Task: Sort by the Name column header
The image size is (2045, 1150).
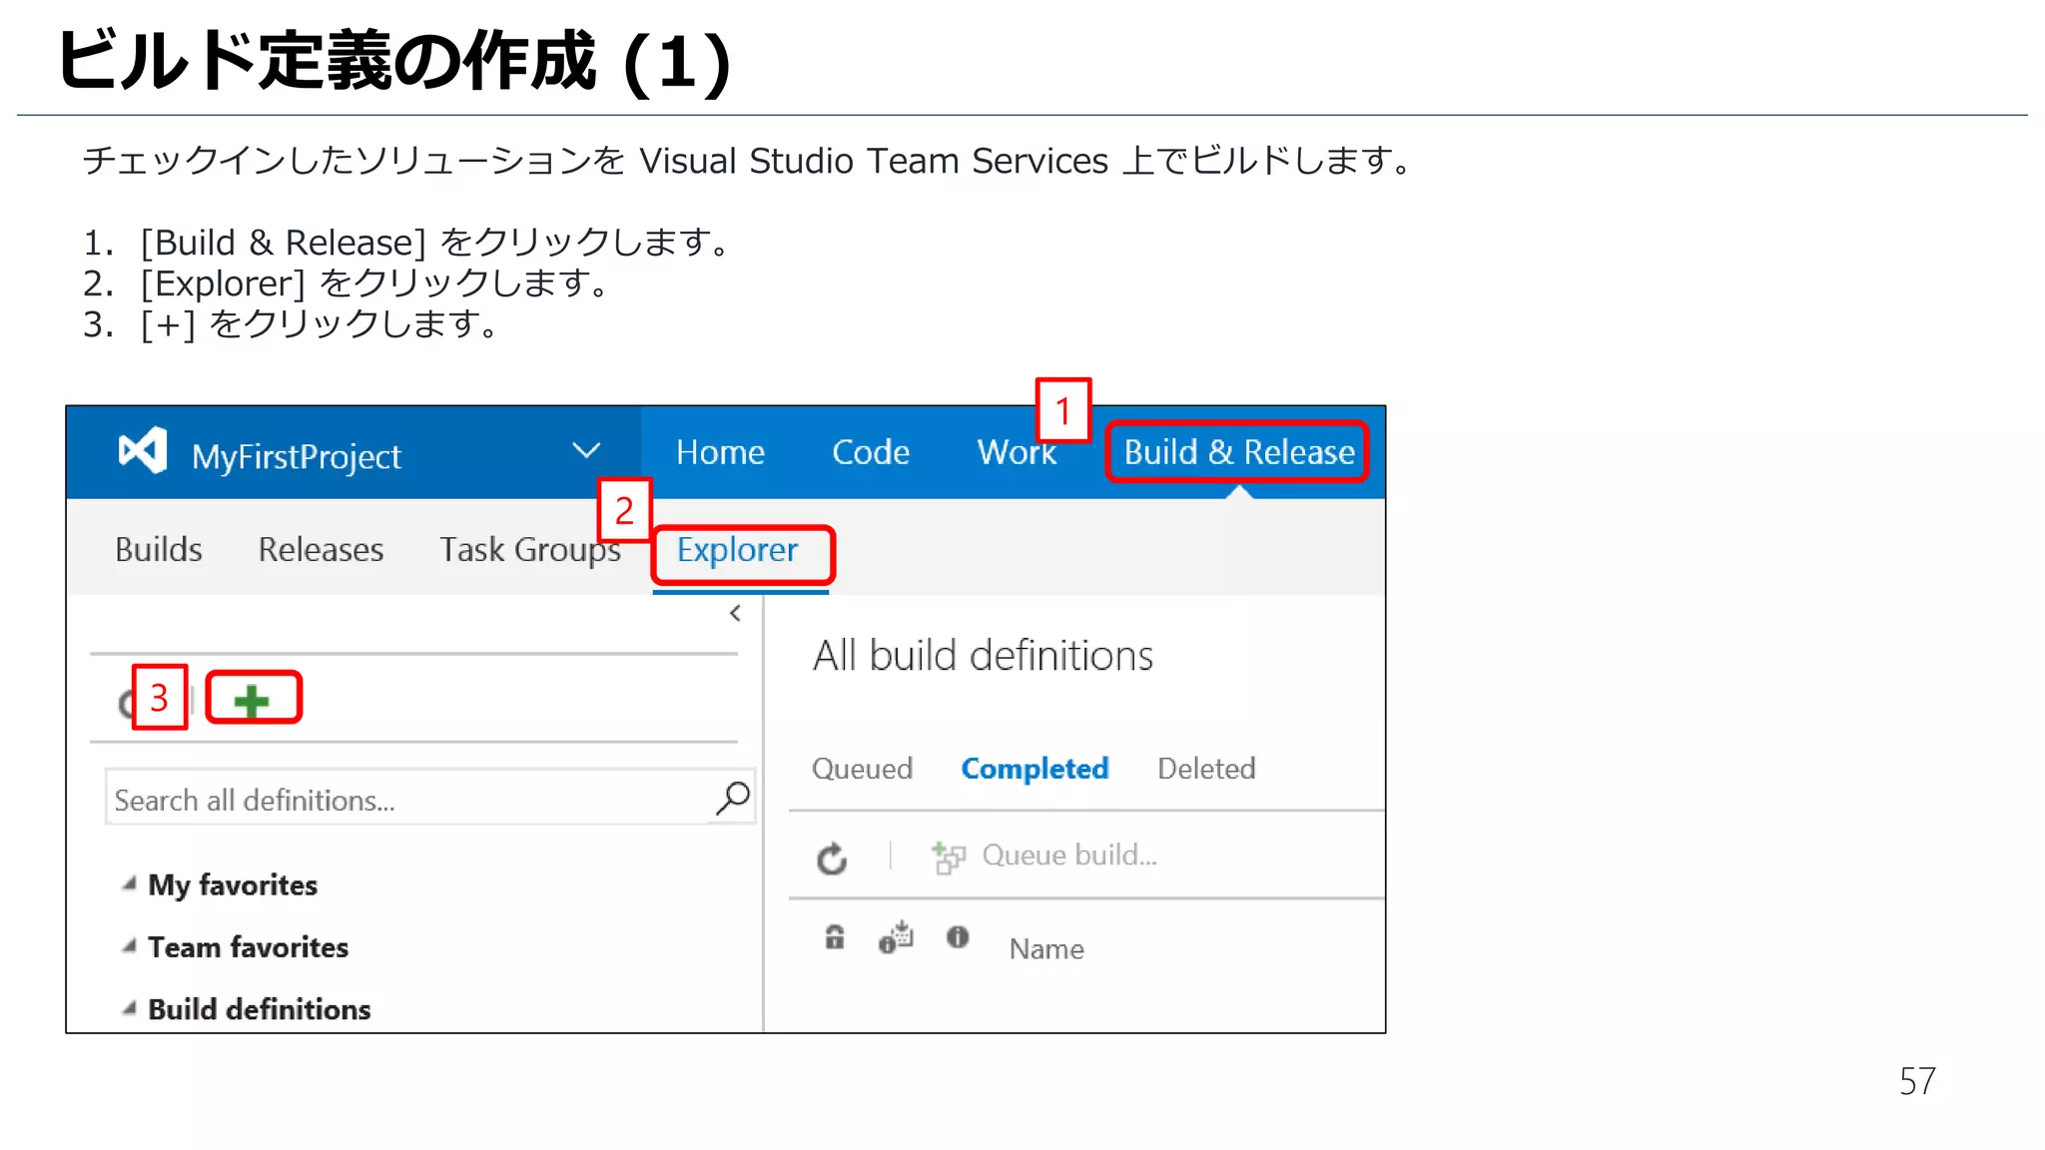Action: tap(1046, 948)
